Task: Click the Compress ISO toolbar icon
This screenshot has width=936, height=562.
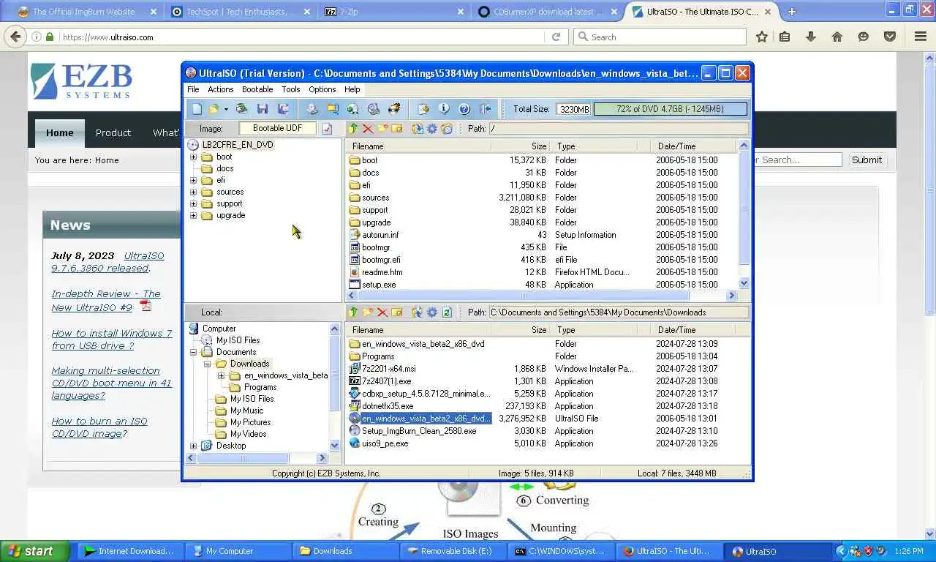Action: pyautogui.click(x=333, y=109)
